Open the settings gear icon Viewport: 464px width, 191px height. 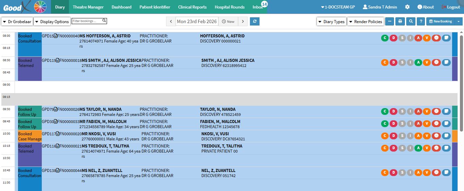407,7
